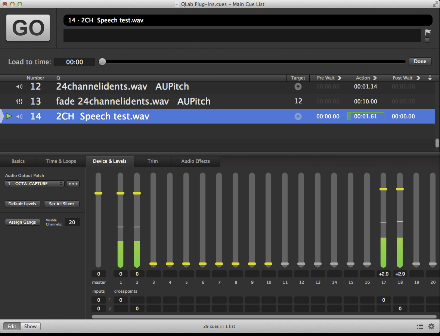The width and height of the screenshot is (440, 336).
Task: Click the target arrow icon for cue 14
Action: (298, 116)
